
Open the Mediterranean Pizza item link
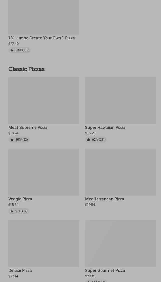pyautogui.click(x=104, y=199)
